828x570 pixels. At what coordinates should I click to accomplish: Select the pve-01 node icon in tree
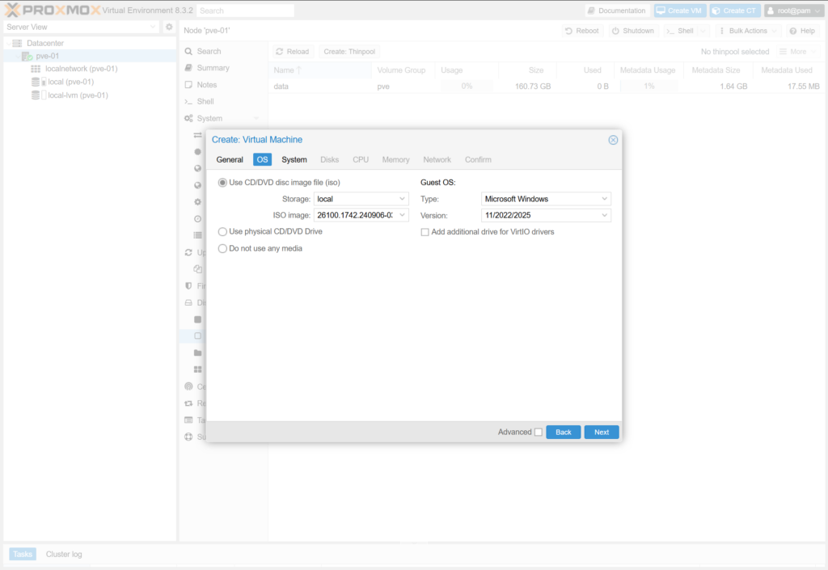pyautogui.click(x=27, y=56)
